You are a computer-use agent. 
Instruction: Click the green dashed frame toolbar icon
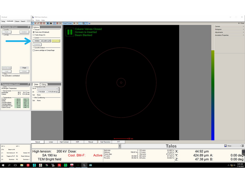coord(80,23)
